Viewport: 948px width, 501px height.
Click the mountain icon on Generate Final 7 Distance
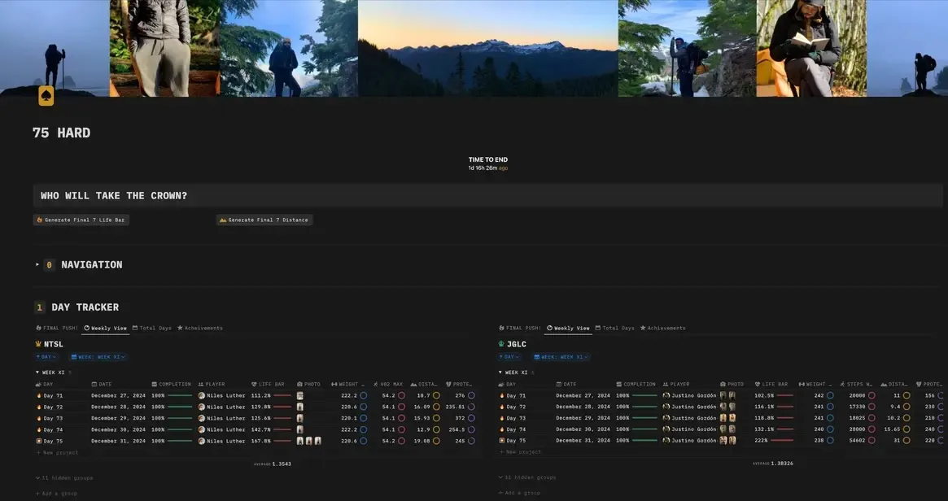(x=223, y=220)
